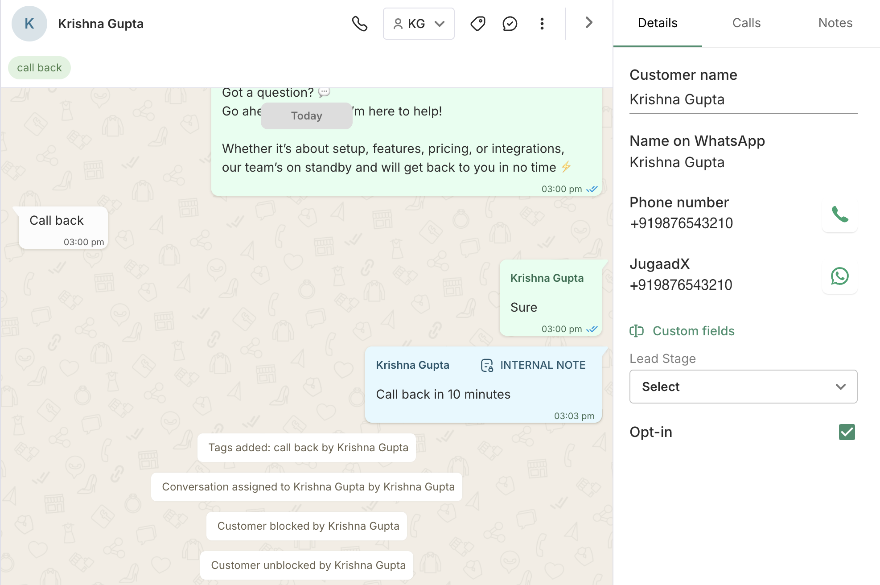Viewport: 880px width, 585px height.
Task: Open the KG assignee dropdown
Action: [418, 24]
